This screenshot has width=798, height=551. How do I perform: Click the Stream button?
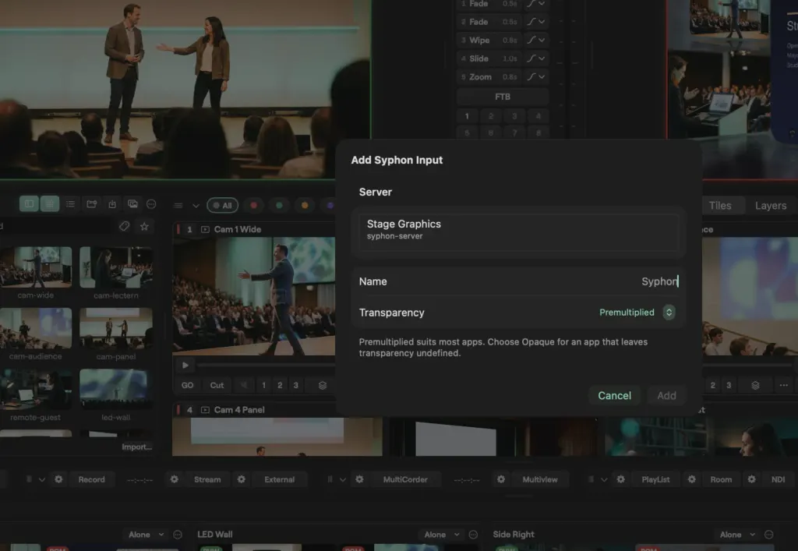point(207,479)
